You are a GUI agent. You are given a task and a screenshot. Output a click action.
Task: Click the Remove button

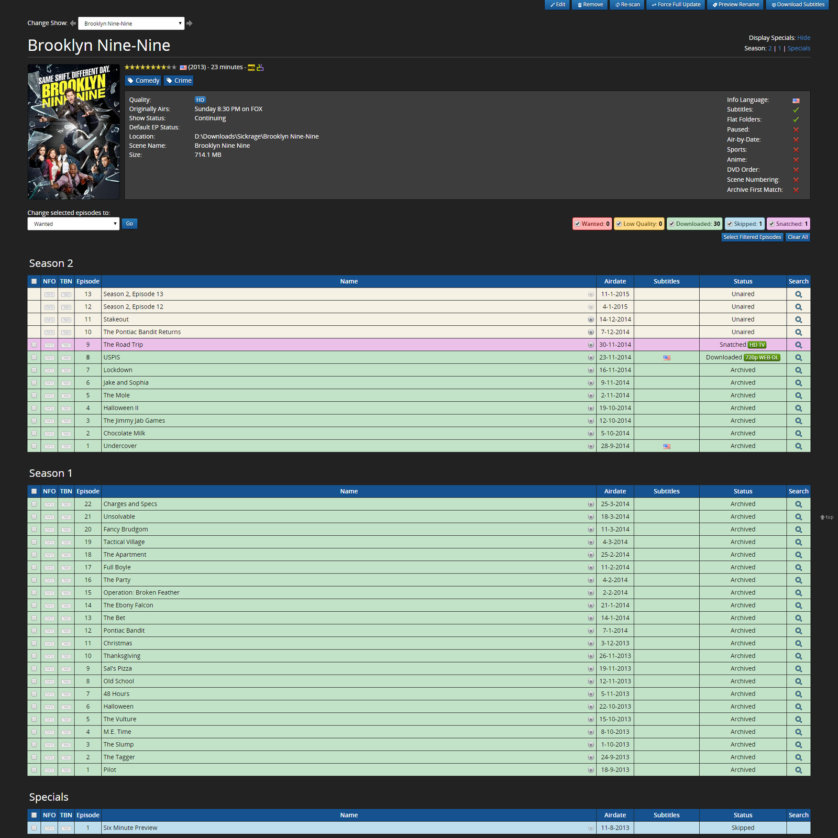coord(590,5)
